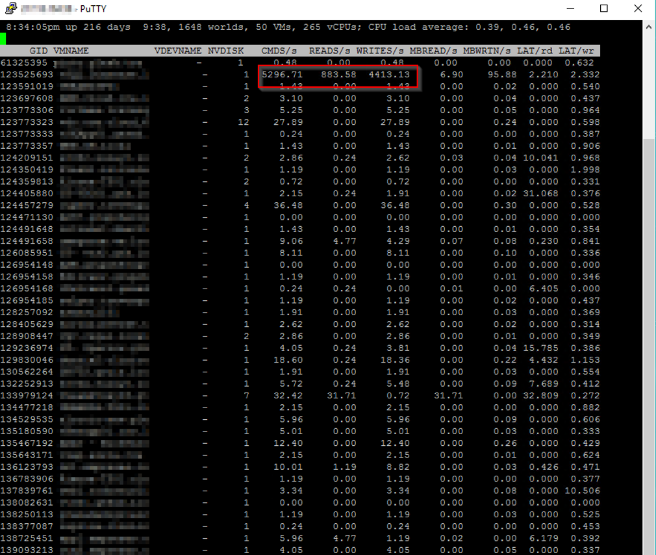
Task: Click the WRITES/s column header
Action: 380,51
